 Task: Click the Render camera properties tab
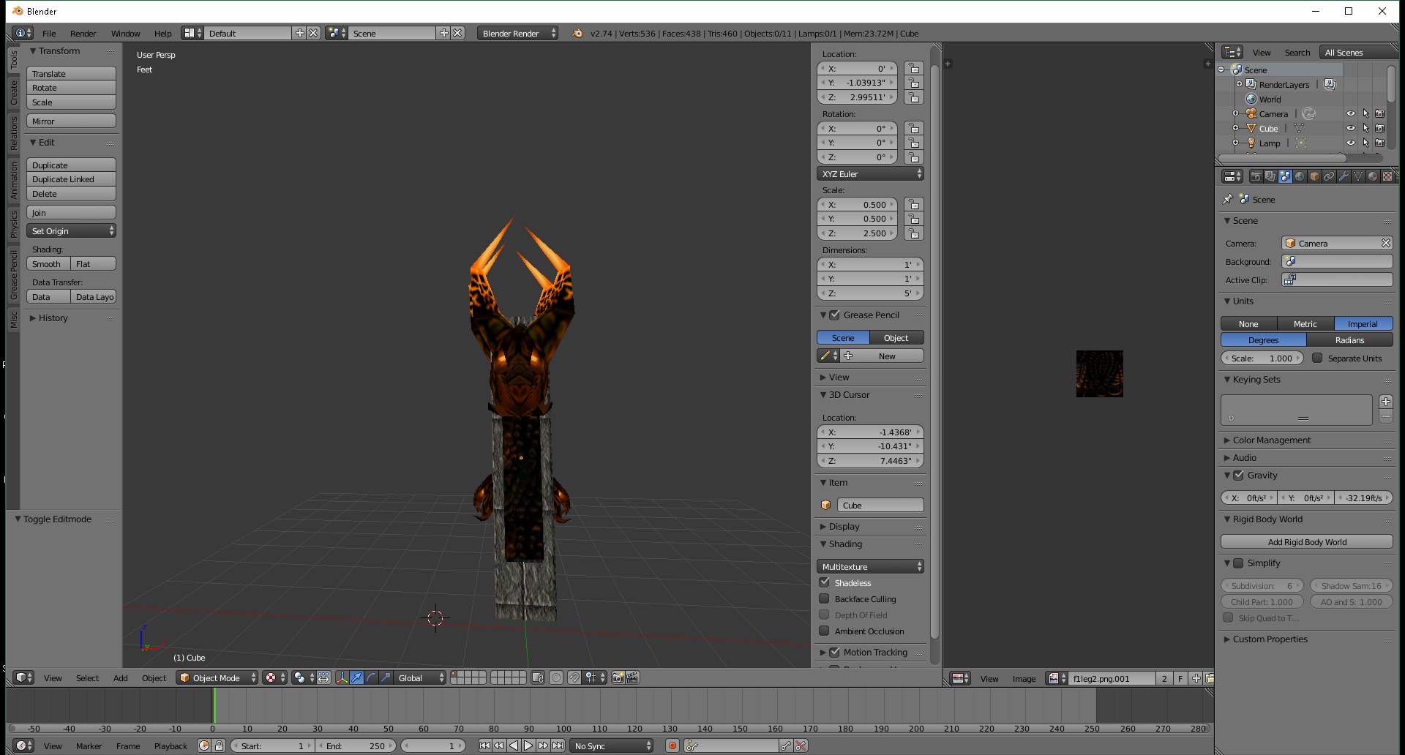[x=1256, y=176]
